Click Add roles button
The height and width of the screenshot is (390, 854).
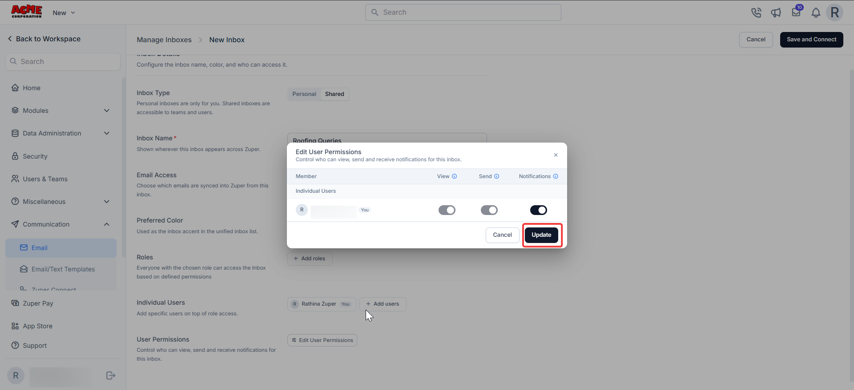(310, 259)
